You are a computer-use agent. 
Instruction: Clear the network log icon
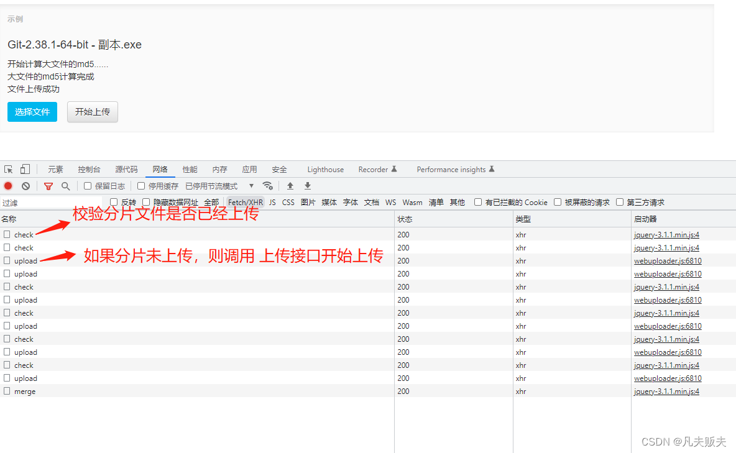pyautogui.click(x=26, y=186)
